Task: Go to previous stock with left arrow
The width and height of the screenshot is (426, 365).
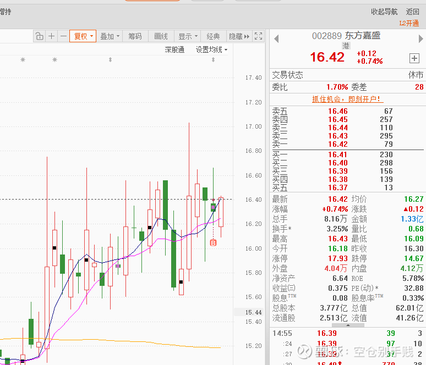Action: pos(276,38)
